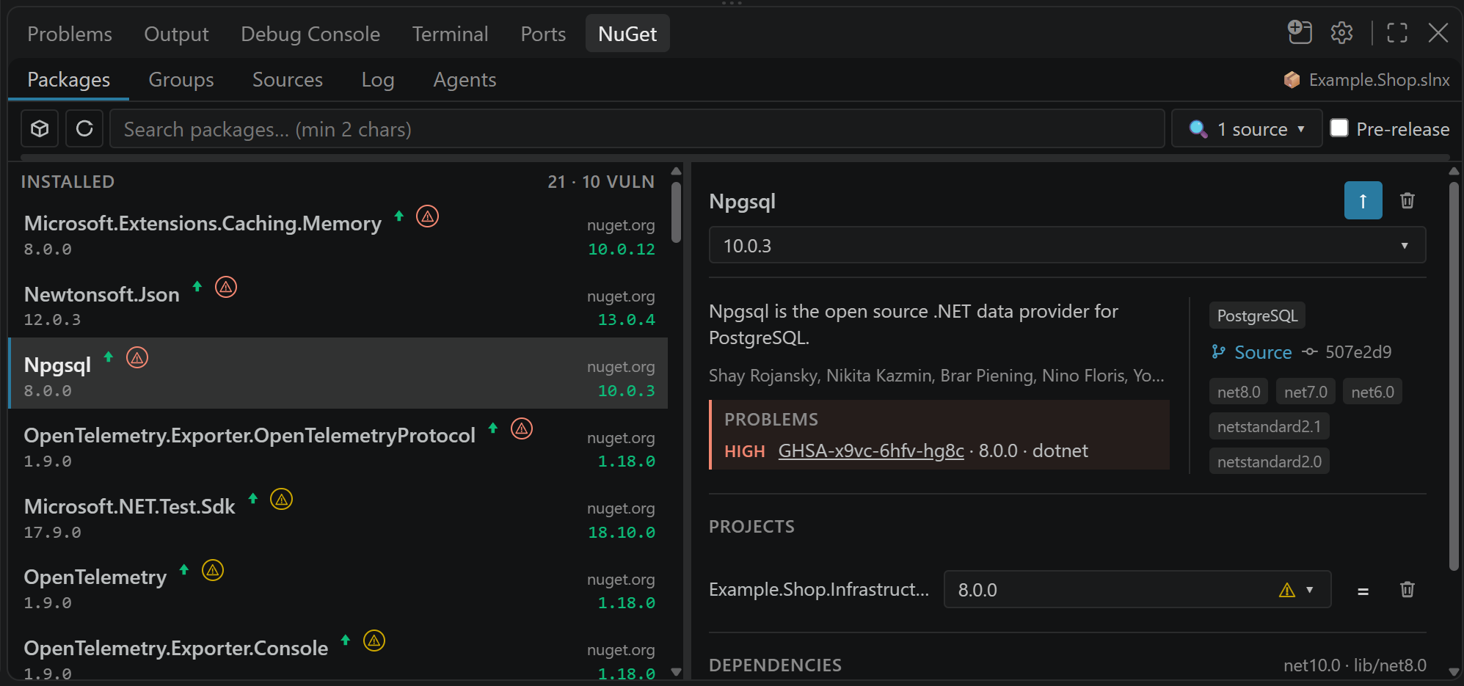The width and height of the screenshot is (1464, 686).
Task: Click warning icon on Microsoft.NET.Test.Sdk row
Action: [x=282, y=499]
